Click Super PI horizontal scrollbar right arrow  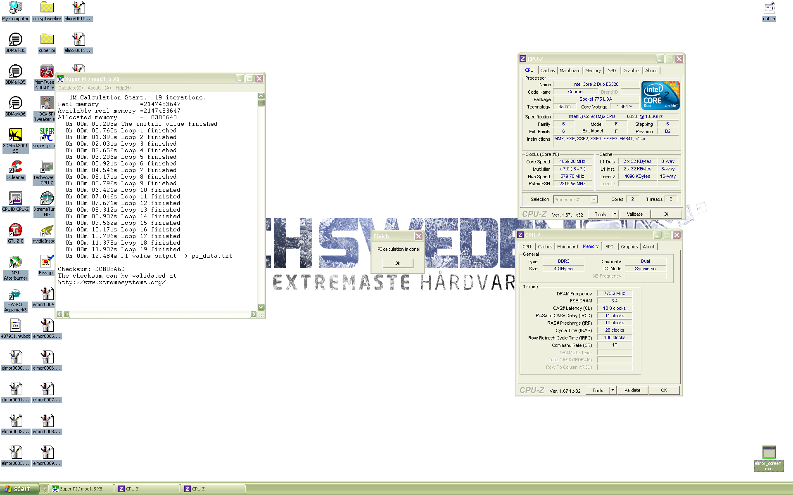(254, 314)
